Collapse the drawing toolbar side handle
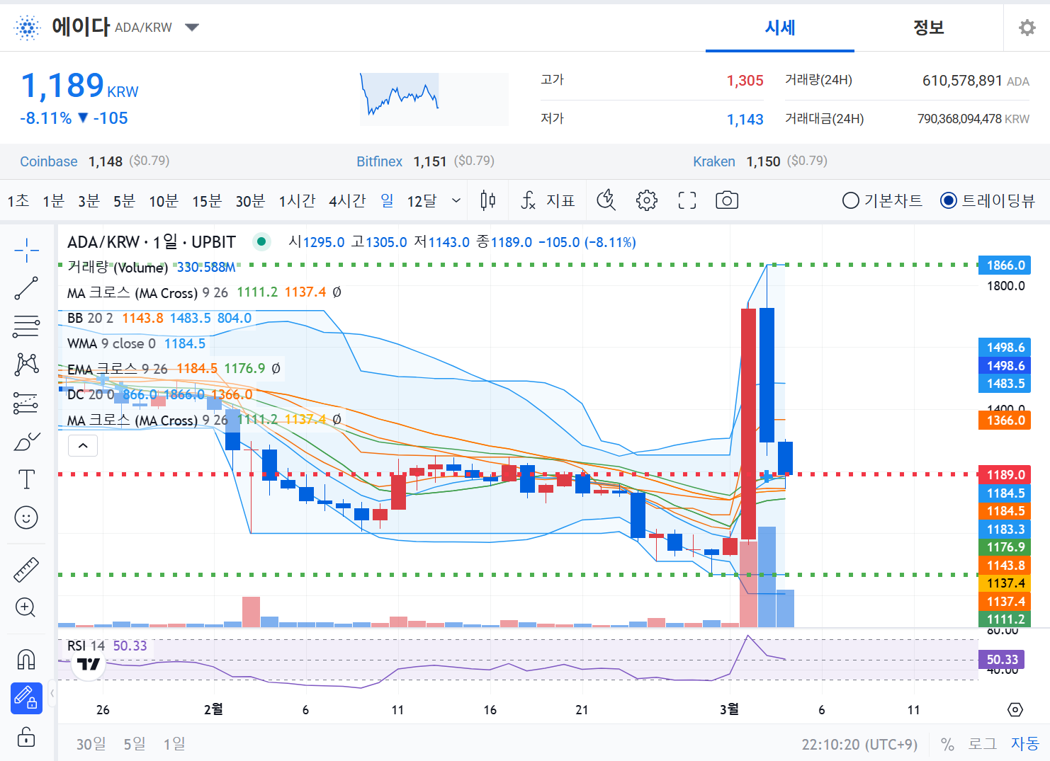The image size is (1050, 761). pos(52,693)
